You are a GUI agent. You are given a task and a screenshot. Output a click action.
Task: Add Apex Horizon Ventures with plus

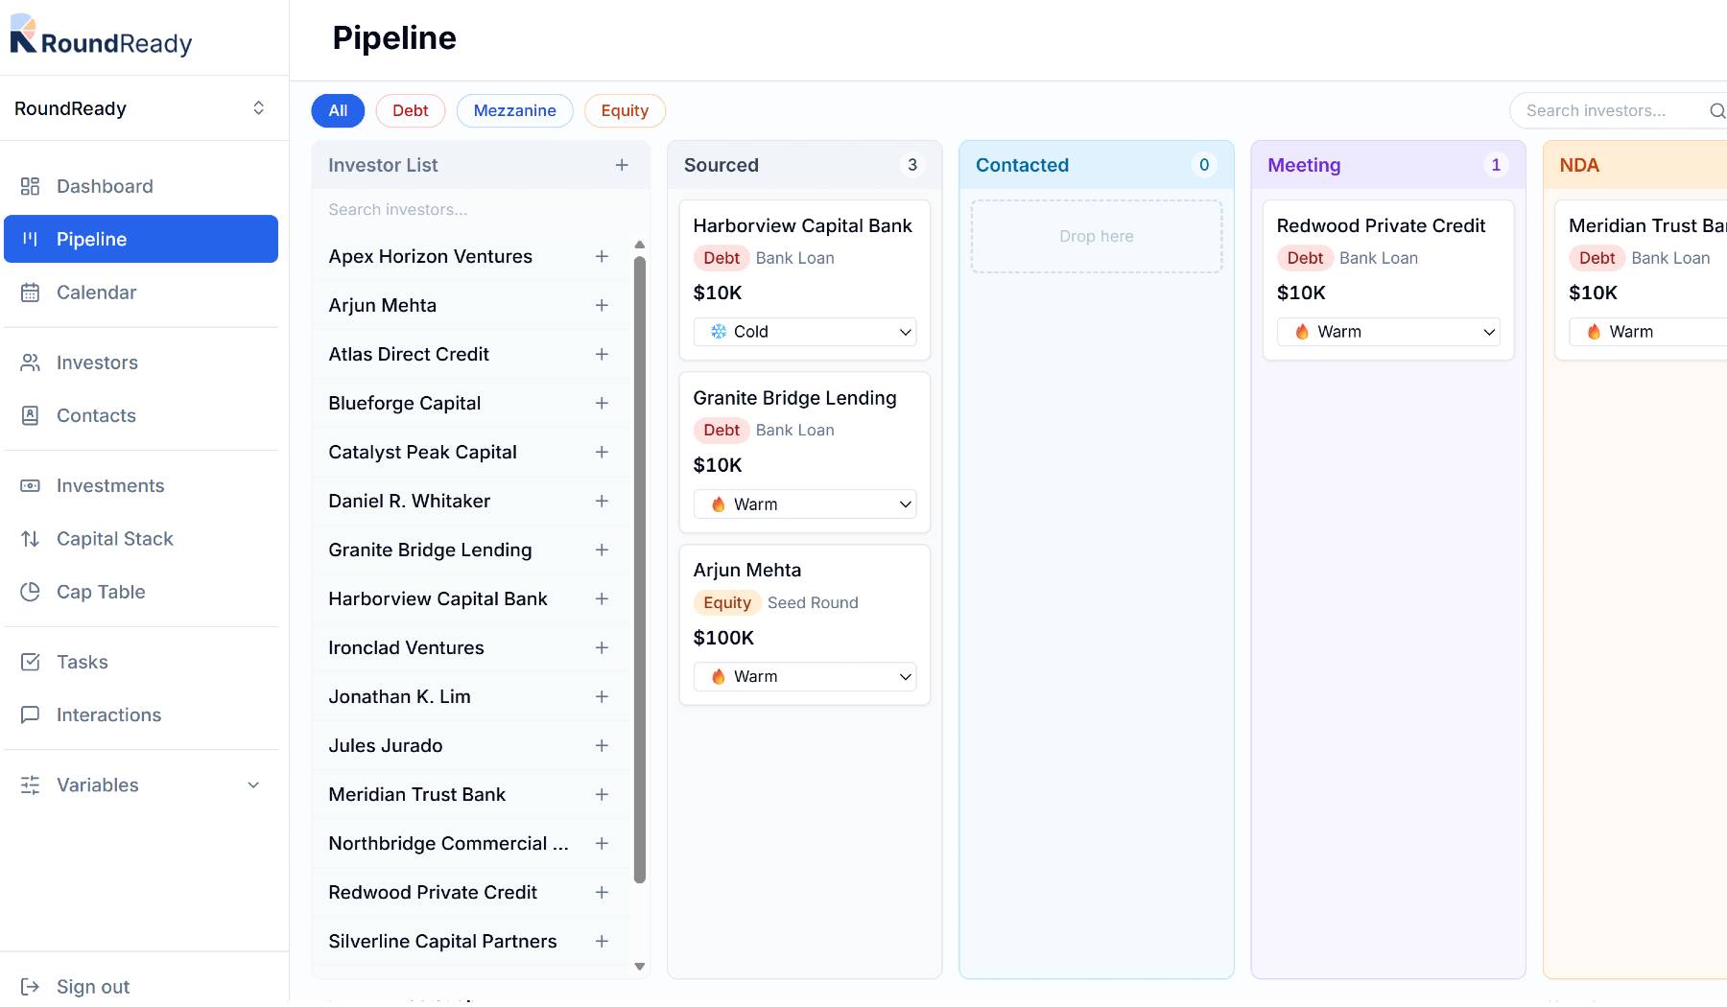point(602,256)
